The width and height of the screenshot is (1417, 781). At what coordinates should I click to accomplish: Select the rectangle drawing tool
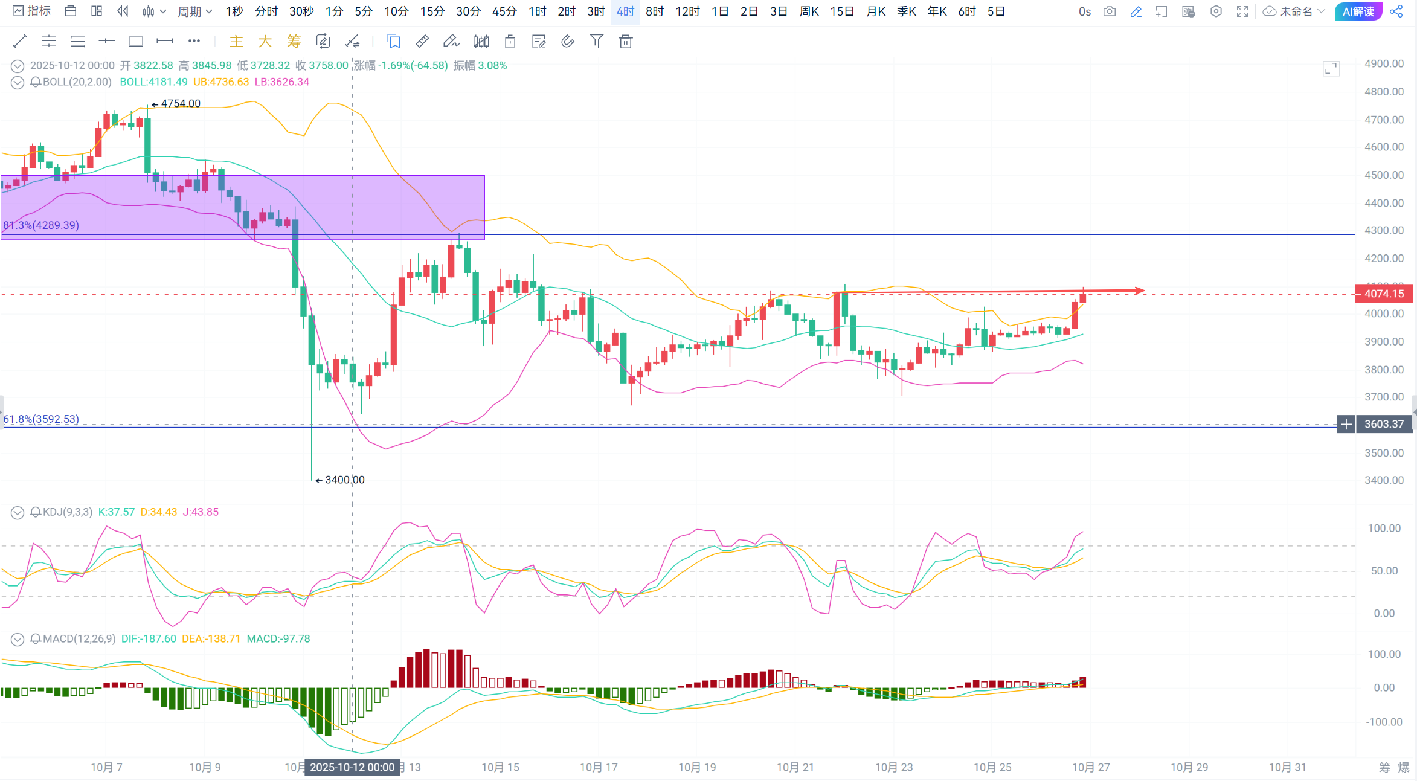pyautogui.click(x=136, y=41)
